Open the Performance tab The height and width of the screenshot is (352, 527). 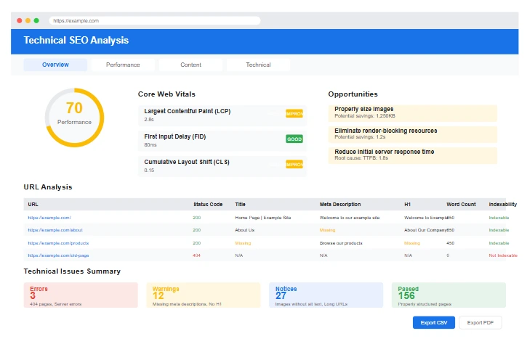point(123,65)
